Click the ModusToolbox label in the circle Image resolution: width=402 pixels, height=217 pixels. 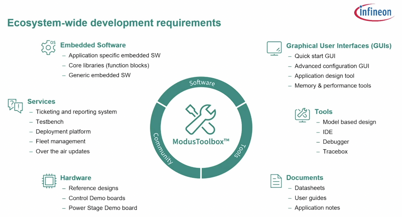tap(201, 141)
